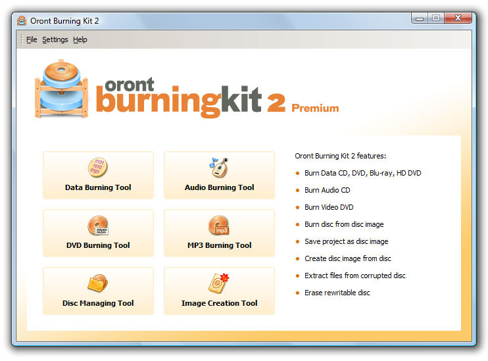Viewport: 488px width, 361px height.
Task: Open the Settings menu
Action: pos(55,39)
